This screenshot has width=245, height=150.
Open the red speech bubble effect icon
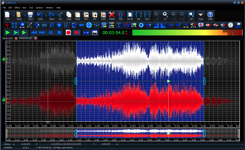pos(201,25)
